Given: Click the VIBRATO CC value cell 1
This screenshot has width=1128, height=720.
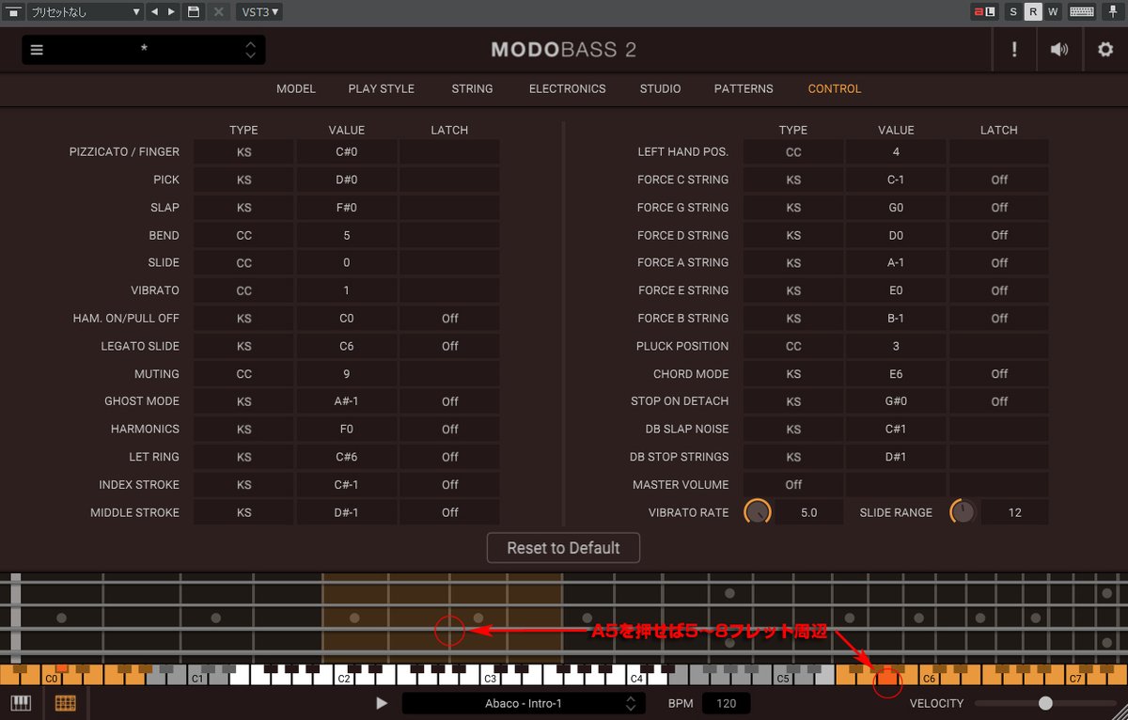Looking at the screenshot, I should click(x=347, y=290).
